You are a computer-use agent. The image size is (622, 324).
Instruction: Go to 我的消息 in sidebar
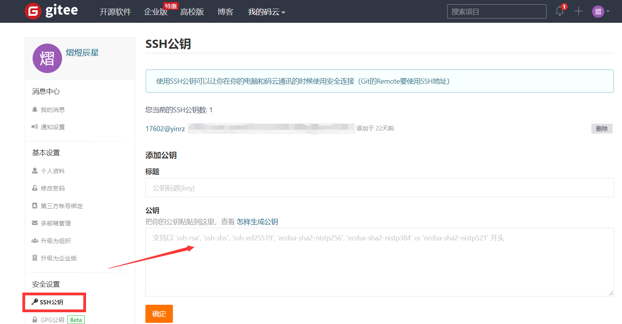click(53, 110)
